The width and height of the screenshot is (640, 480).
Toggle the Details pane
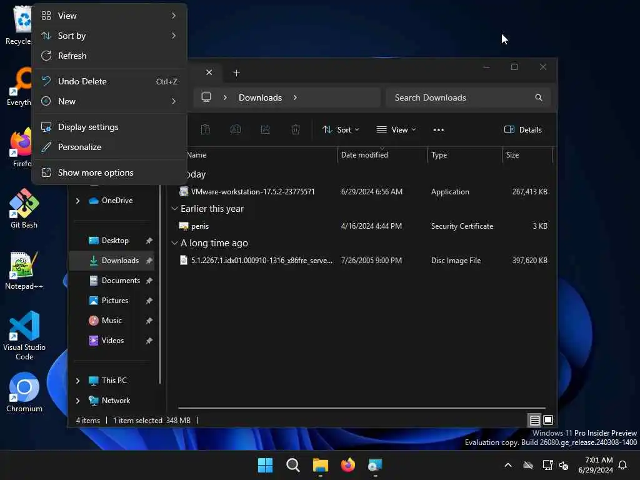pos(523,130)
